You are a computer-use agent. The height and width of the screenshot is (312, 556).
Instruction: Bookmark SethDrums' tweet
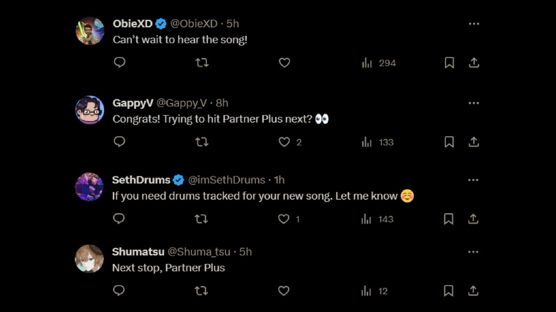(x=448, y=219)
